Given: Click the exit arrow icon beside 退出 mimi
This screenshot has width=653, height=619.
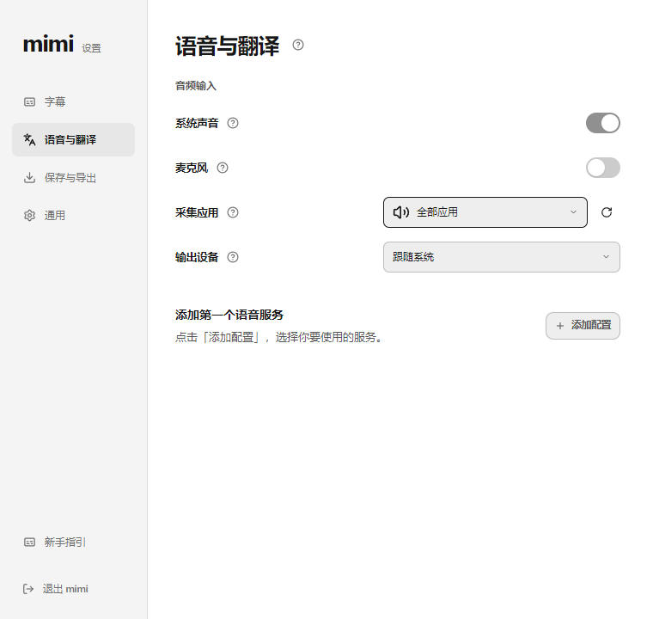Looking at the screenshot, I should [x=28, y=589].
